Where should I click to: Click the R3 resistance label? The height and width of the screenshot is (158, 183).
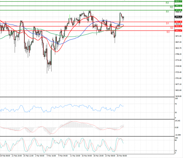pos(167,3)
